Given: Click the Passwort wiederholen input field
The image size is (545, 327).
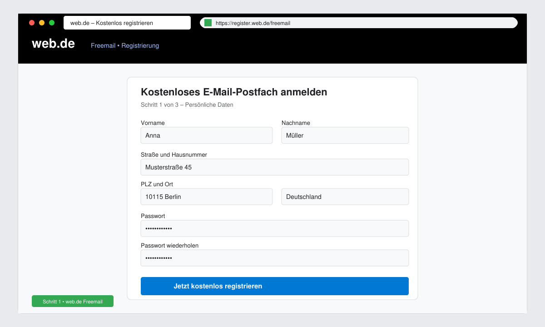Looking at the screenshot, I should pos(275,258).
